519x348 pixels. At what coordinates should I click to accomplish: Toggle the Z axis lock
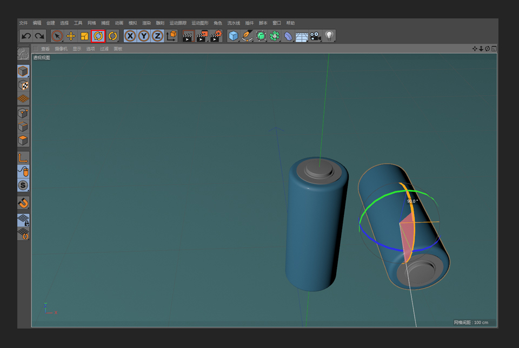click(x=157, y=36)
